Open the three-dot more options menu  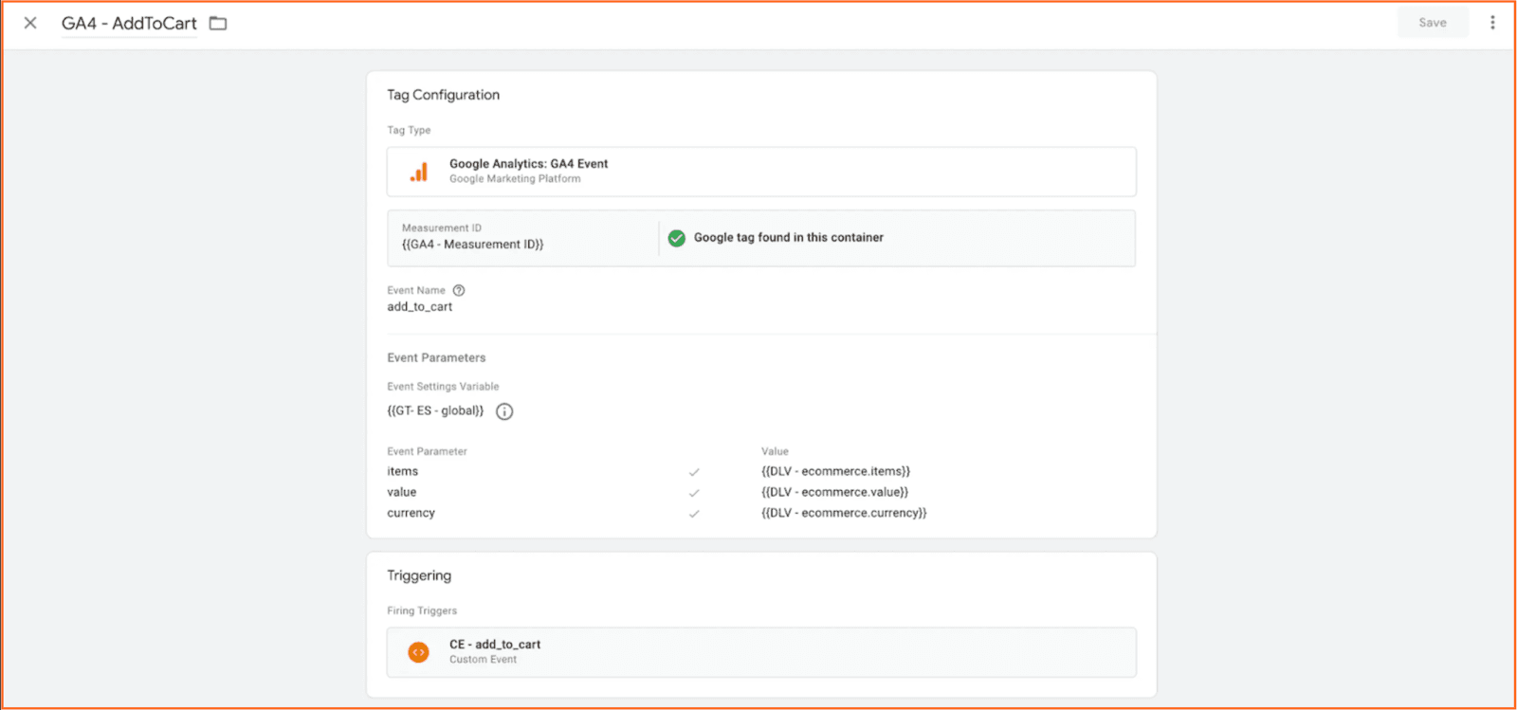pos(1492,22)
